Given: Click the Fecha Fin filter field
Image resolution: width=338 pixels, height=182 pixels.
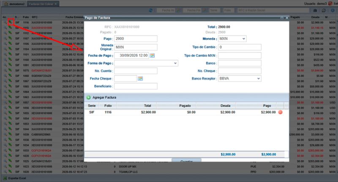Looking at the screenshot, I should coord(193,10).
